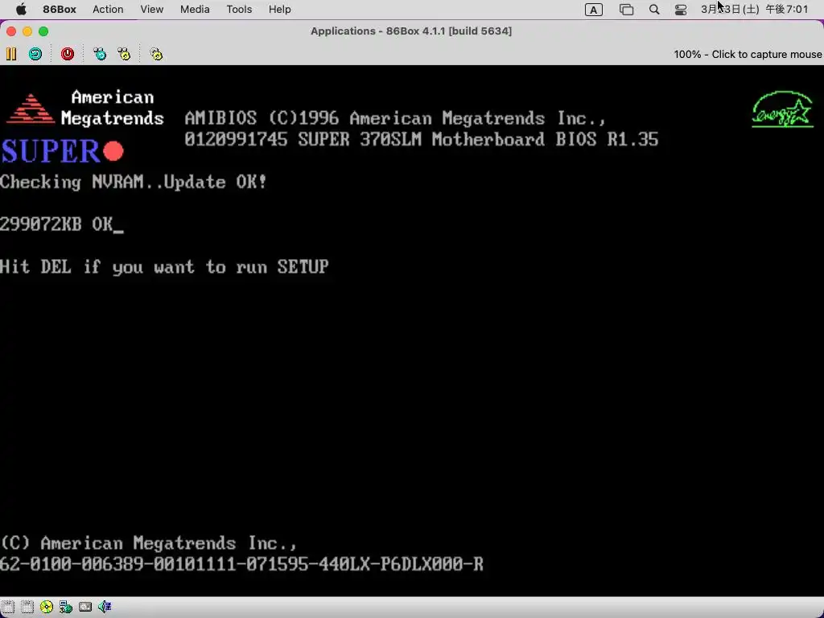Image resolution: width=824 pixels, height=618 pixels.
Task: Open the Help menu
Action: pos(279,10)
